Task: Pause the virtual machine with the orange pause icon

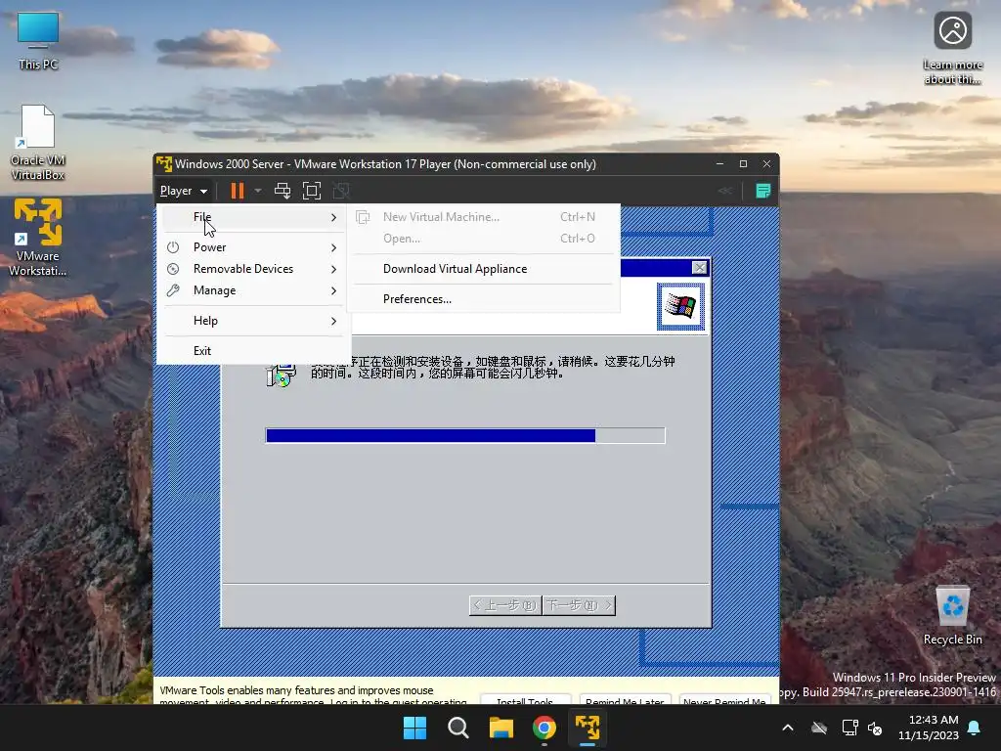Action: click(x=237, y=191)
